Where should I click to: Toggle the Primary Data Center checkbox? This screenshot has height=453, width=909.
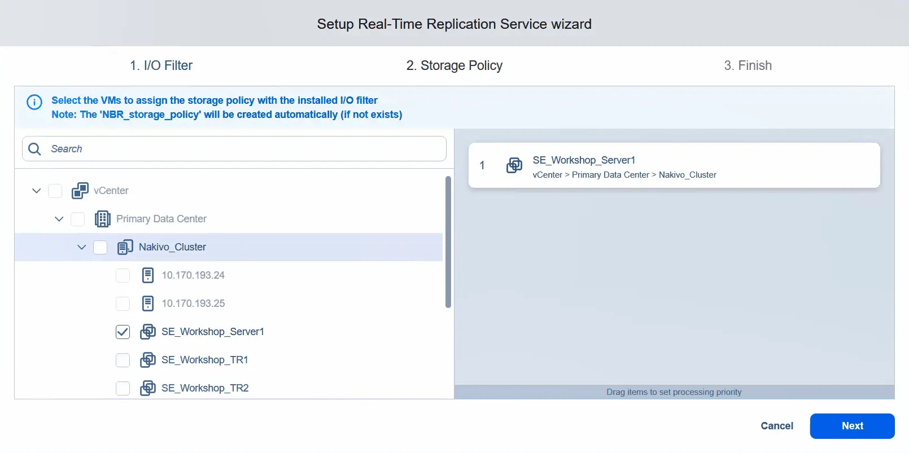tap(77, 219)
